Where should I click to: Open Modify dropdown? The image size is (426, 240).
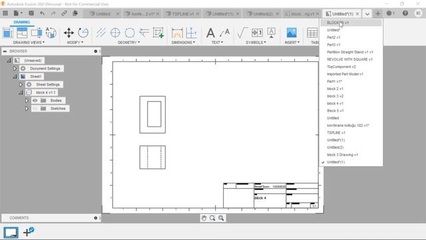click(x=75, y=43)
